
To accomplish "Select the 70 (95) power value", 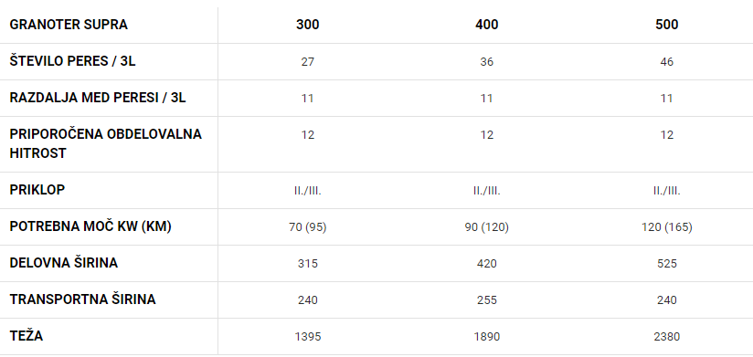I will [307, 227].
